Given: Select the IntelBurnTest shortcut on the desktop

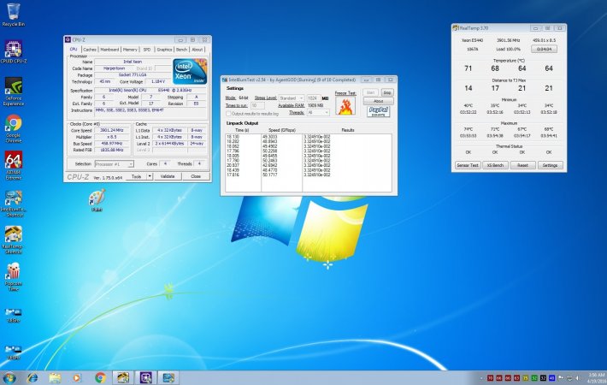Looking at the screenshot, I should [x=13, y=204].
